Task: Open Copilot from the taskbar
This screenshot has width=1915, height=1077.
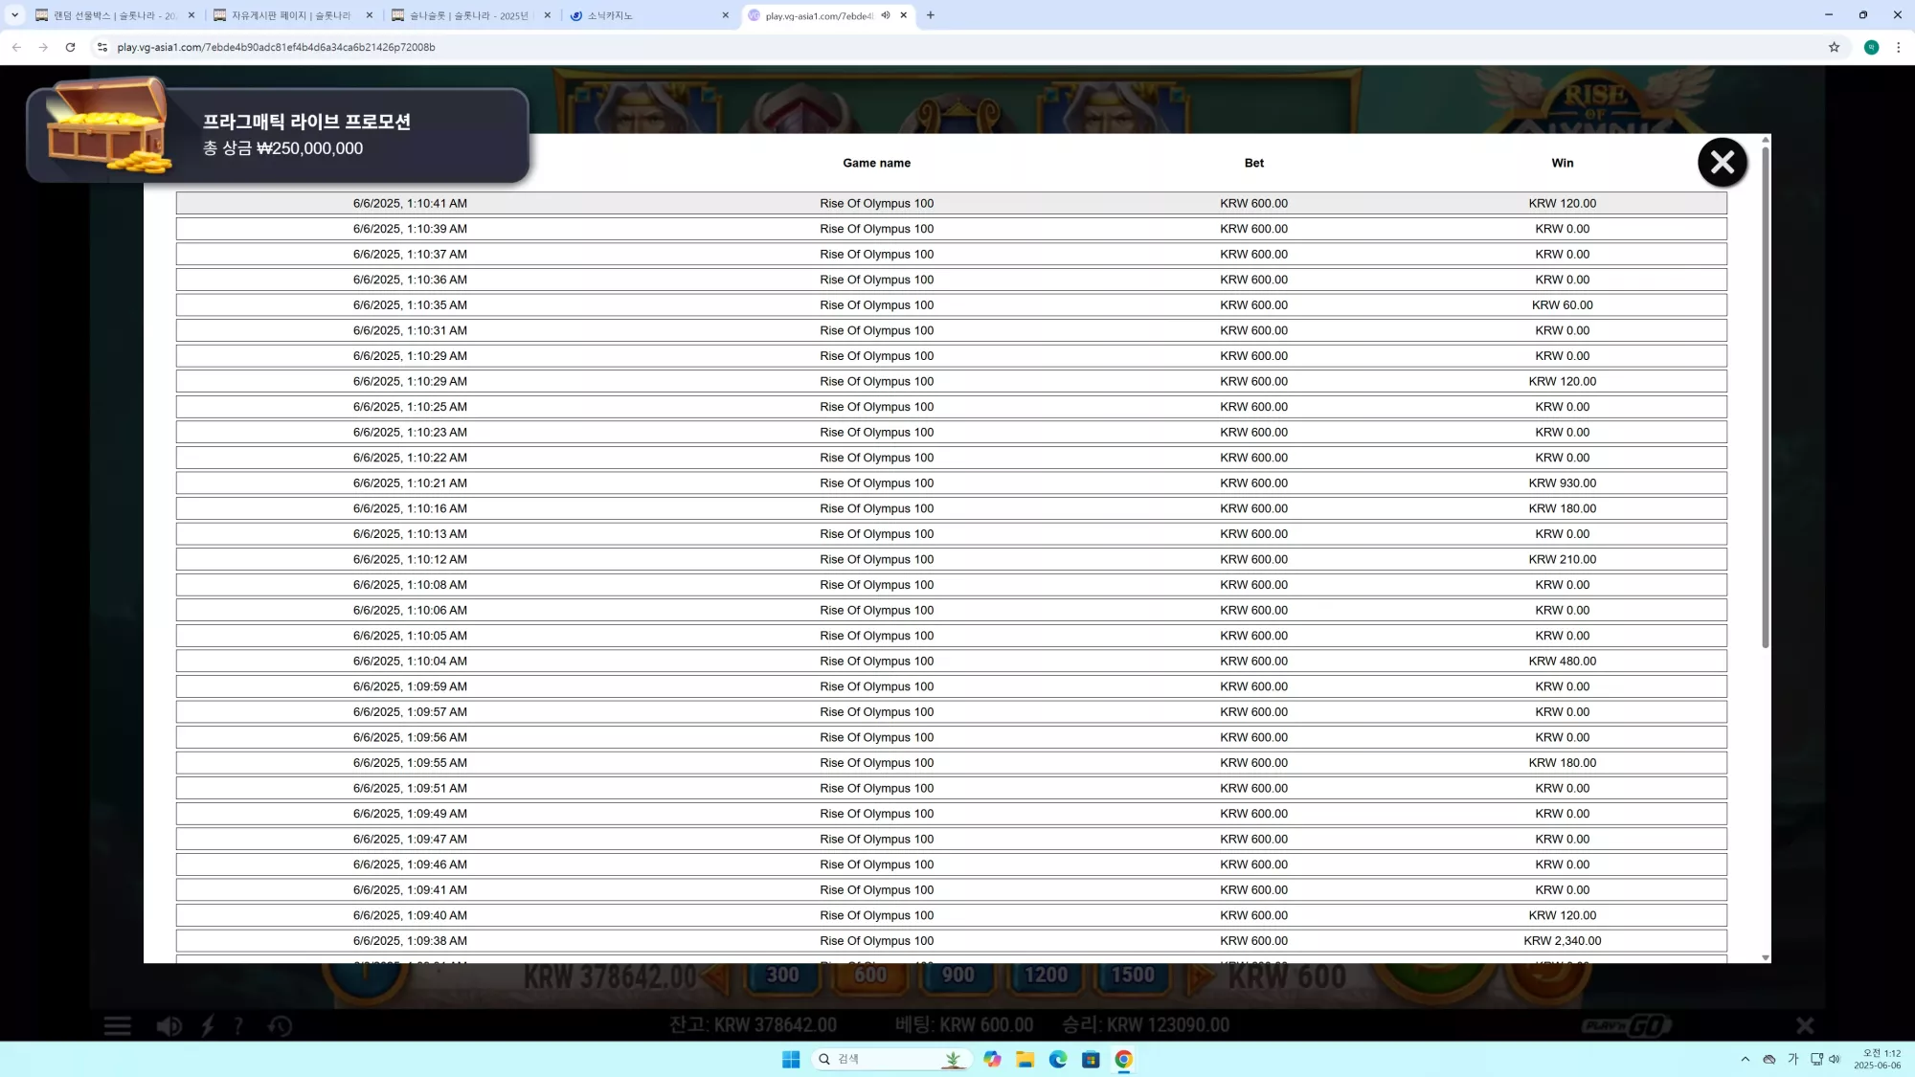Action: [x=992, y=1059]
